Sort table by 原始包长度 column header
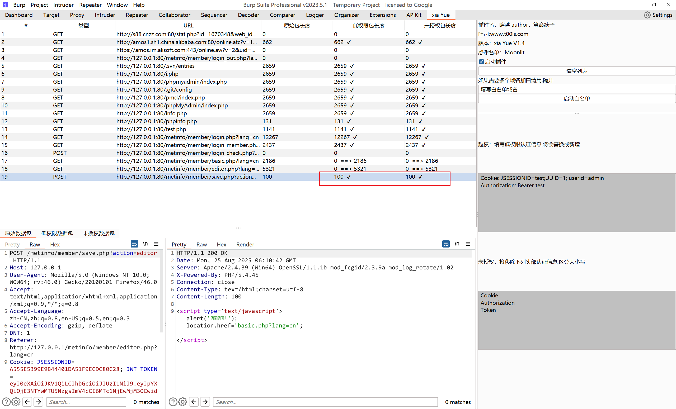The image size is (676, 409). (x=297, y=26)
